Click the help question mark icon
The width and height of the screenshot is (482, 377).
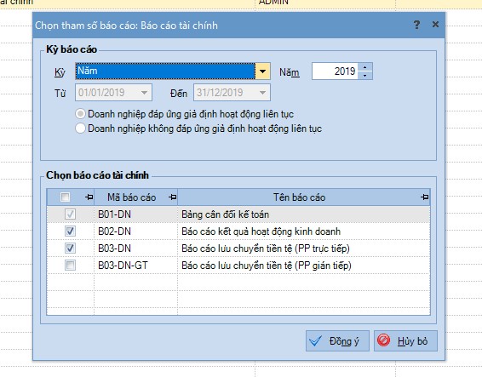pos(416,25)
